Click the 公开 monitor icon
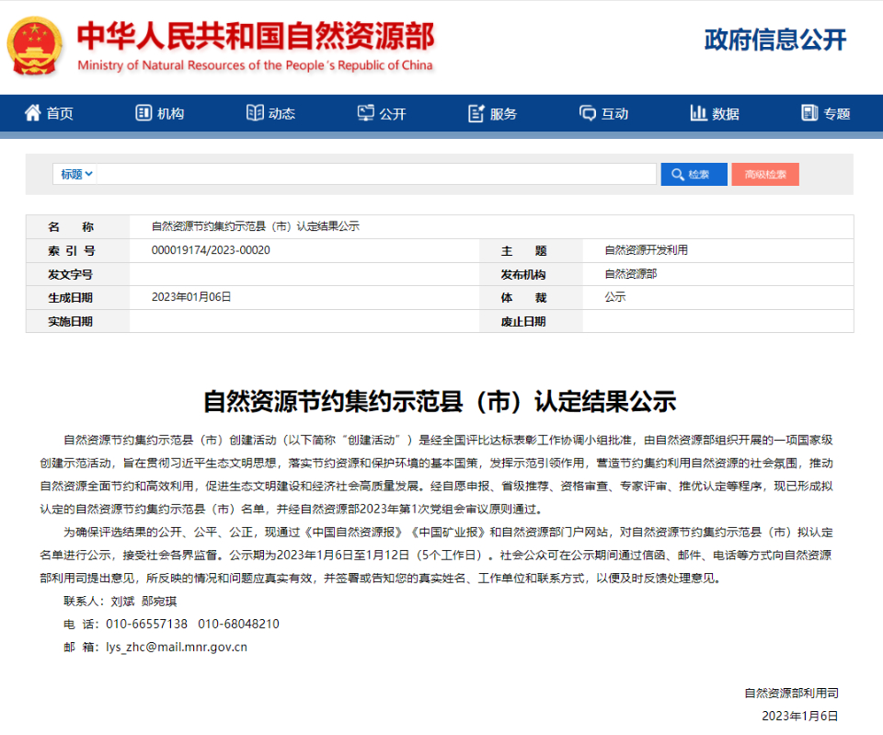This screenshot has width=883, height=735. point(365,113)
